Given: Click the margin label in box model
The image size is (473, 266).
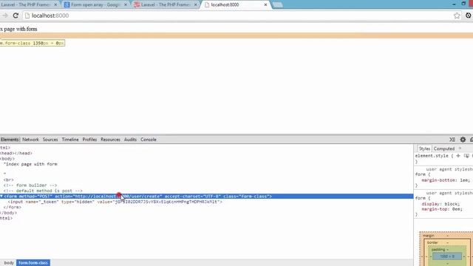Looking at the screenshot, I should 429,236.
